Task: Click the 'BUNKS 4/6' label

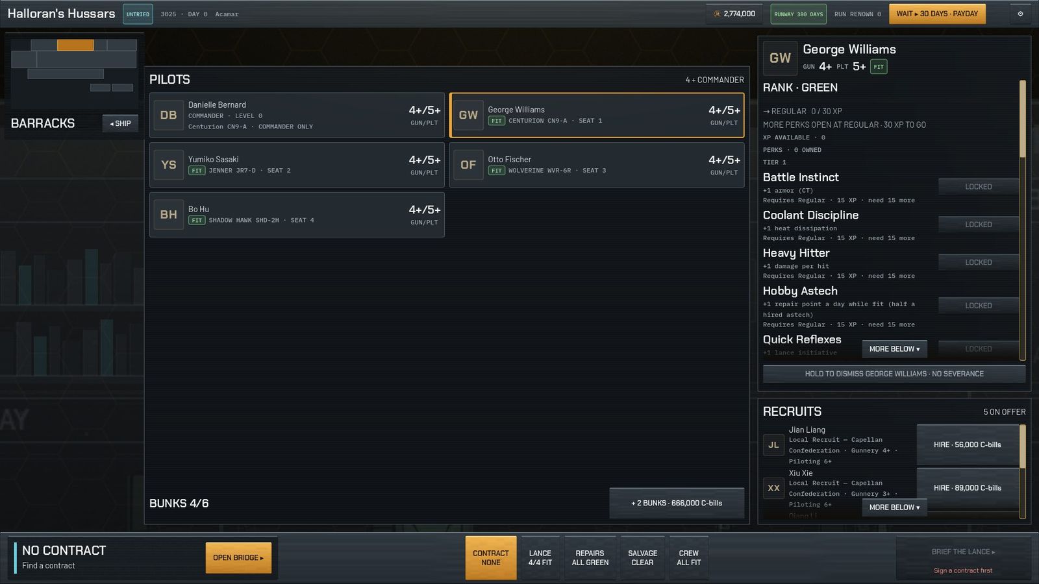Action: pyautogui.click(x=179, y=504)
